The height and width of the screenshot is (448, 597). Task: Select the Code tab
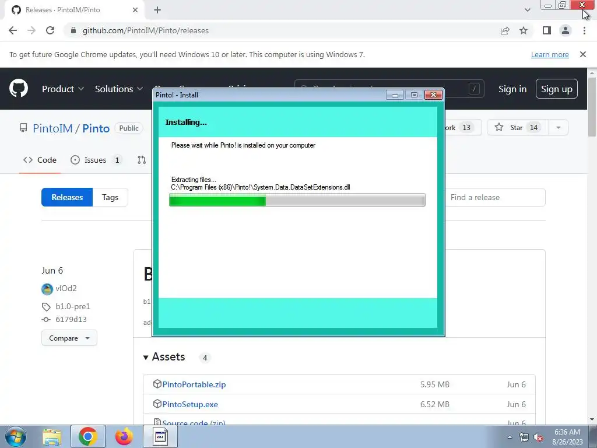pos(40,160)
